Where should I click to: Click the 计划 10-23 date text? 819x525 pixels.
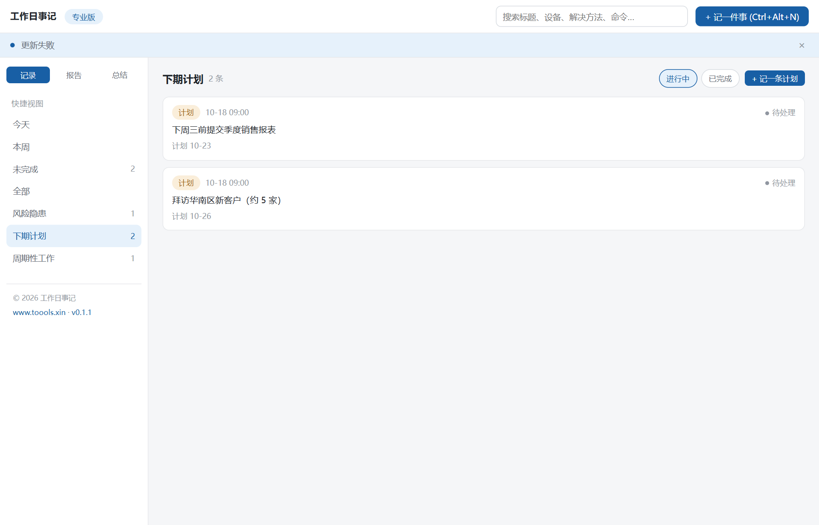(x=192, y=146)
